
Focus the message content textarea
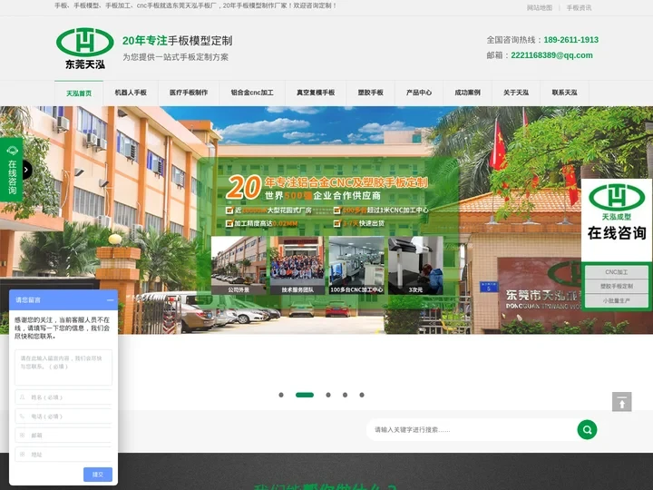pyautogui.click(x=63, y=367)
